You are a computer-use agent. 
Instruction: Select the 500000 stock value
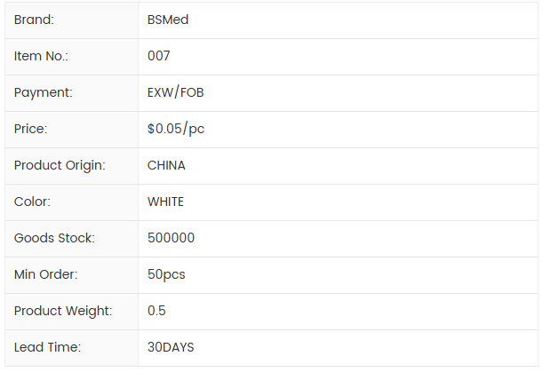click(x=172, y=238)
